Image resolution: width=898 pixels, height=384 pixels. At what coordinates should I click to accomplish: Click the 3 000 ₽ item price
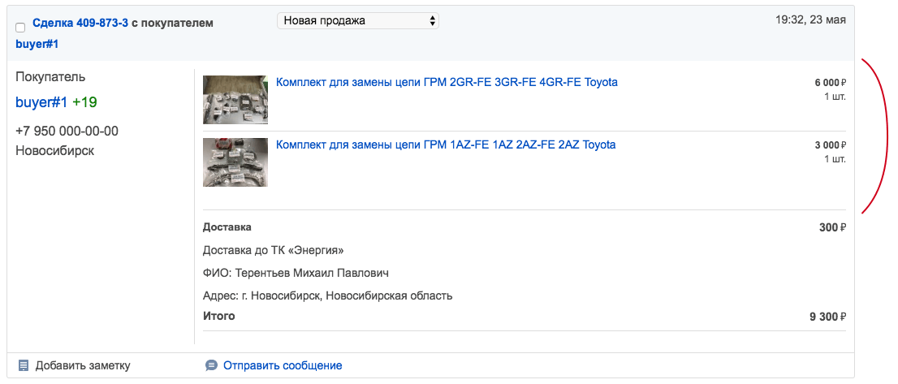831,145
